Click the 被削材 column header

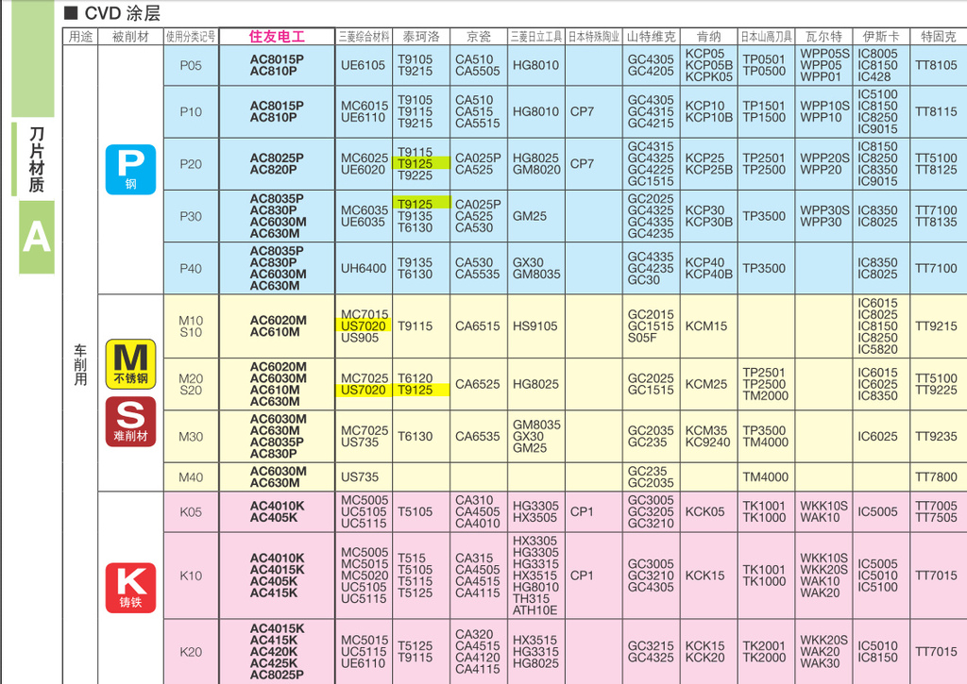[130, 37]
